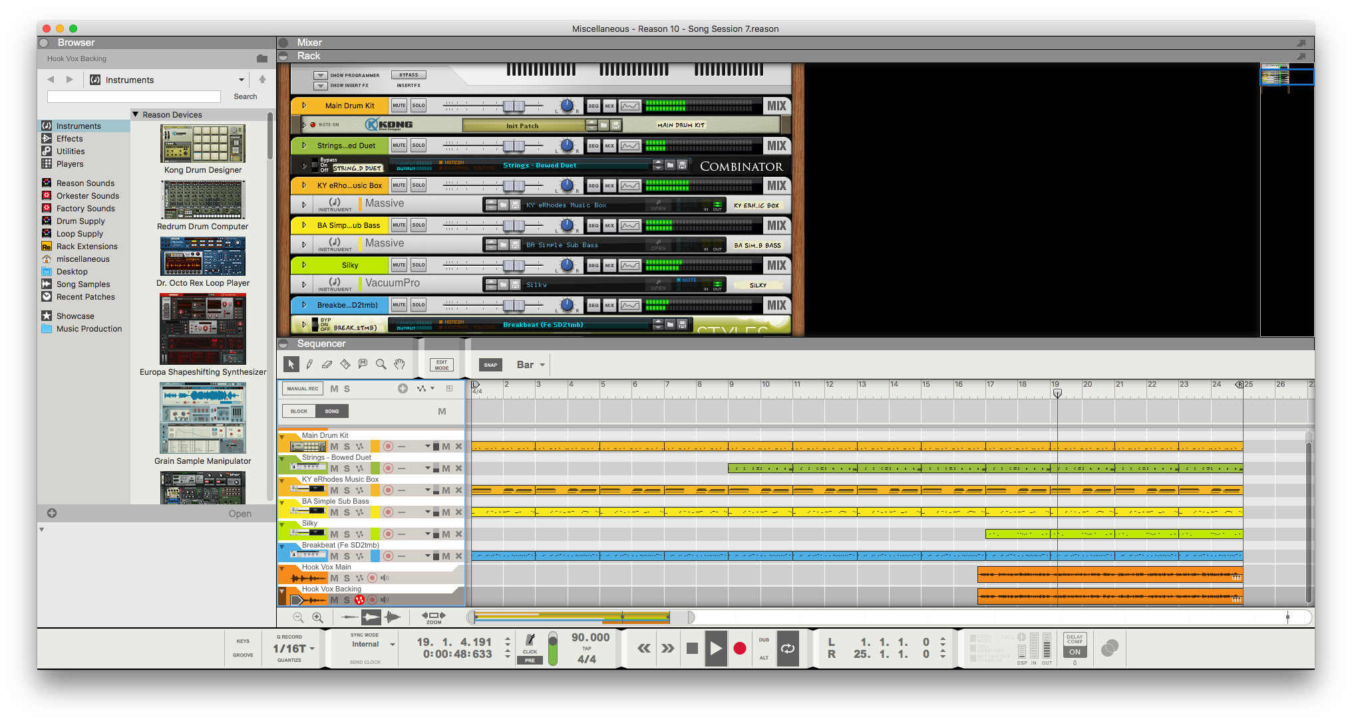Open the Sync Mode Internal dropdown
The width and height of the screenshot is (1352, 723).
point(373,645)
